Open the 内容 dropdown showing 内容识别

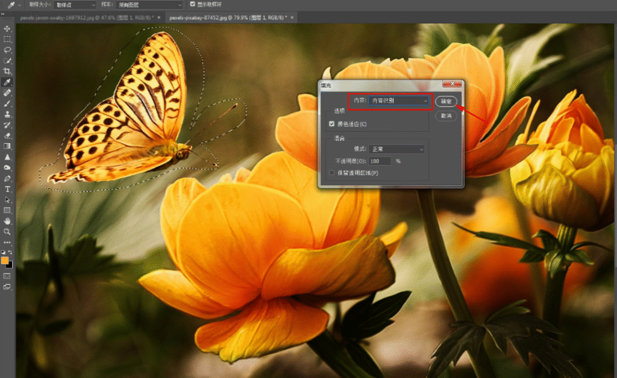(x=399, y=101)
